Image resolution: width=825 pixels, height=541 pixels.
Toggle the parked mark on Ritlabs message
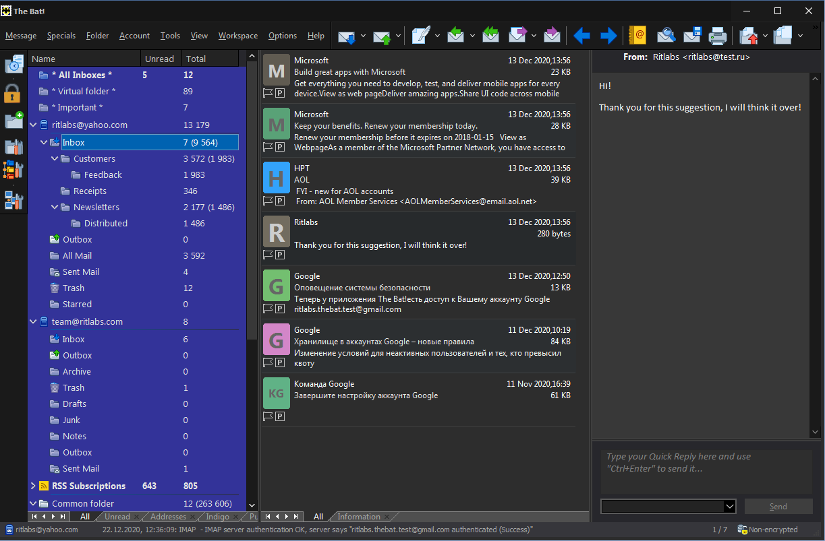(x=280, y=255)
